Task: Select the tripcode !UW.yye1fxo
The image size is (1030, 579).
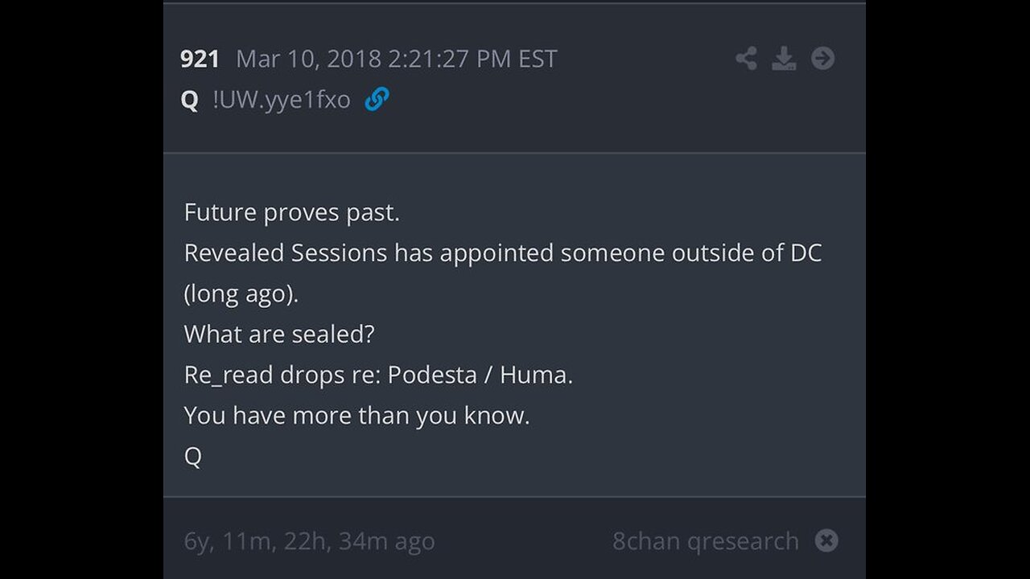Action: click(282, 101)
